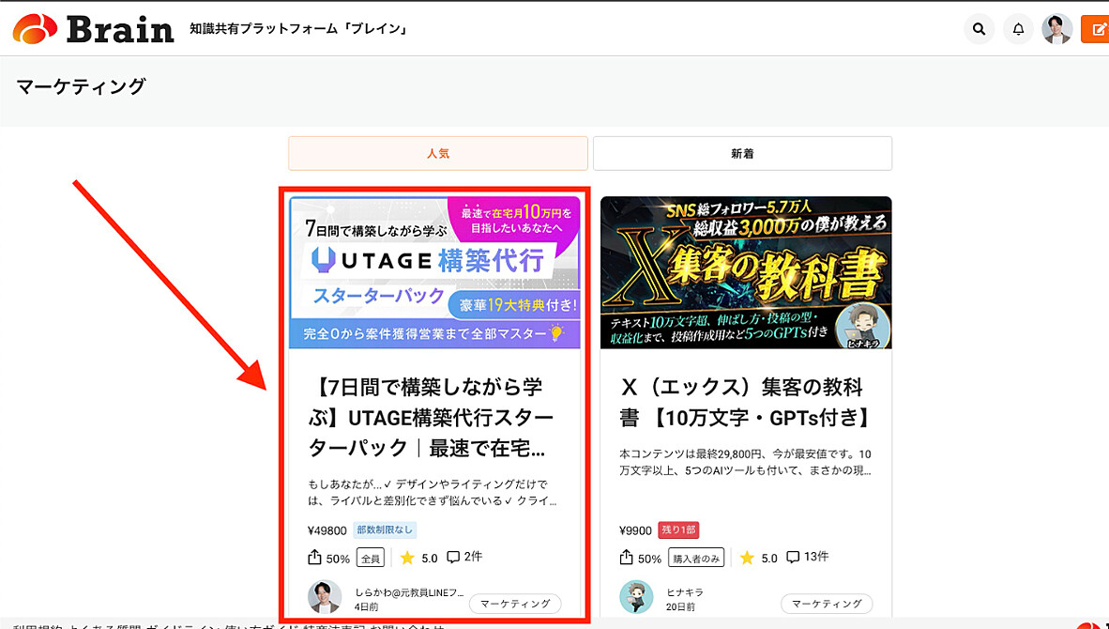
Task: Open しらかわ author avatar
Action: click(x=325, y=598)
